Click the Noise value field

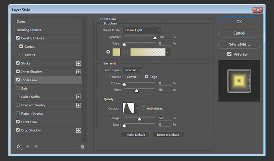(165, 43)
